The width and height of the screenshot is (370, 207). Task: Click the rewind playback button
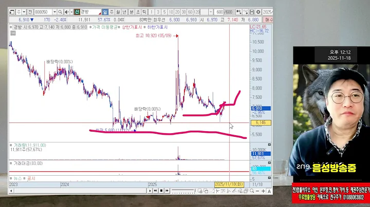[x=155, y=191]
